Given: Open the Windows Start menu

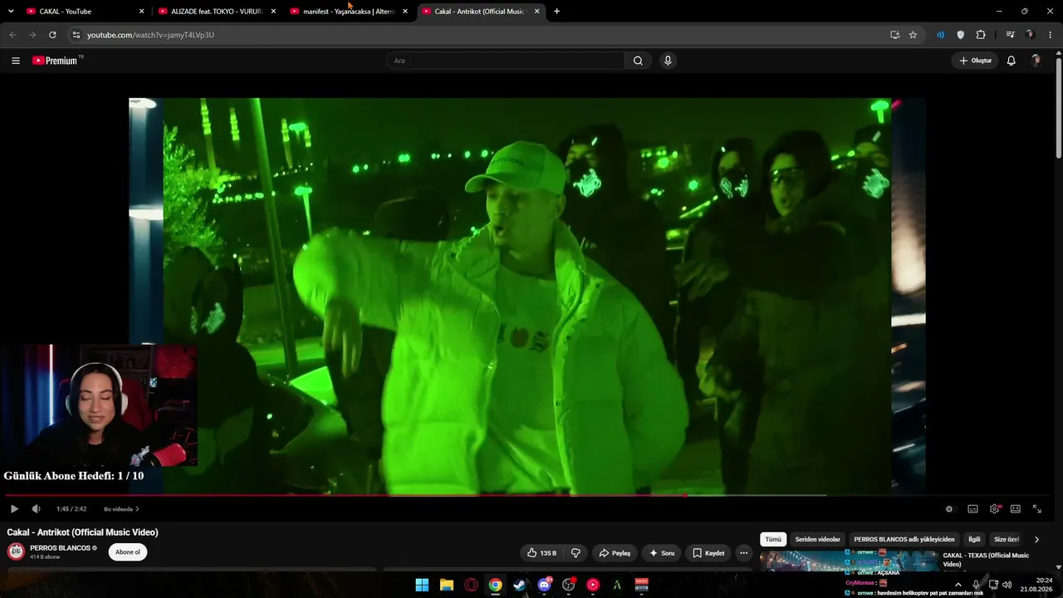Looking at the screenshot, I should click(422, 585).
